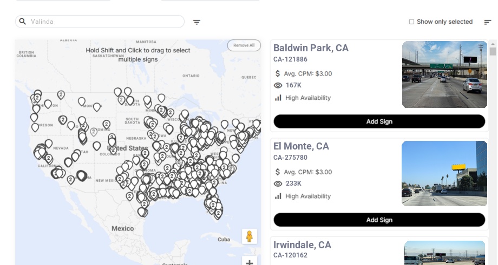Image resolution: width=498 pixels, height=265 pixels.
Task: Open the Irwindale sign thumbnail
Action: 444,253
